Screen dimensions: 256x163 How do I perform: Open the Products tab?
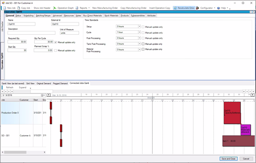[x=125, y=16]
